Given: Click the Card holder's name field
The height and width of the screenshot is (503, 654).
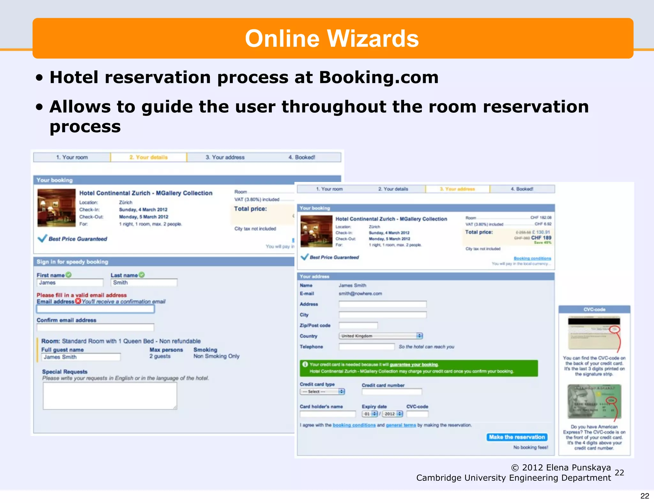Looking at the screenshot, I should 328,414.
